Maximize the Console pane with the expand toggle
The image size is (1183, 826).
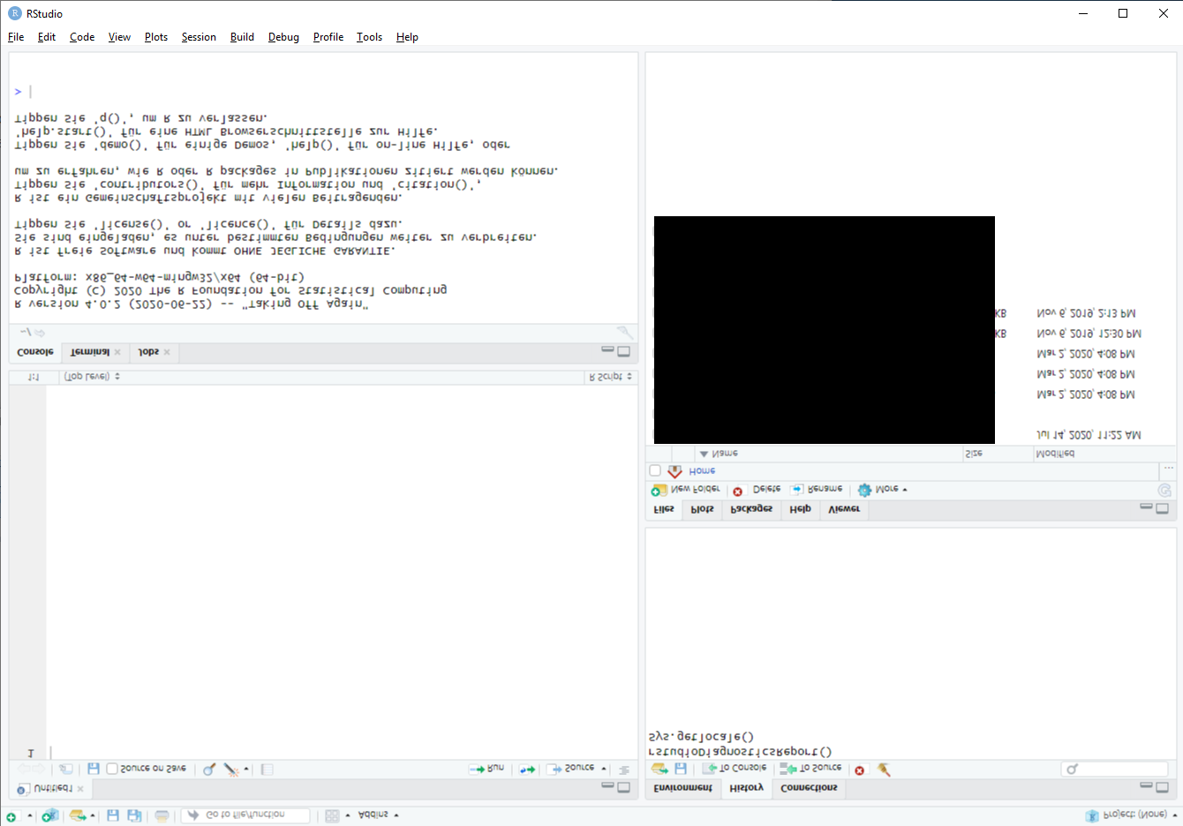623,350
